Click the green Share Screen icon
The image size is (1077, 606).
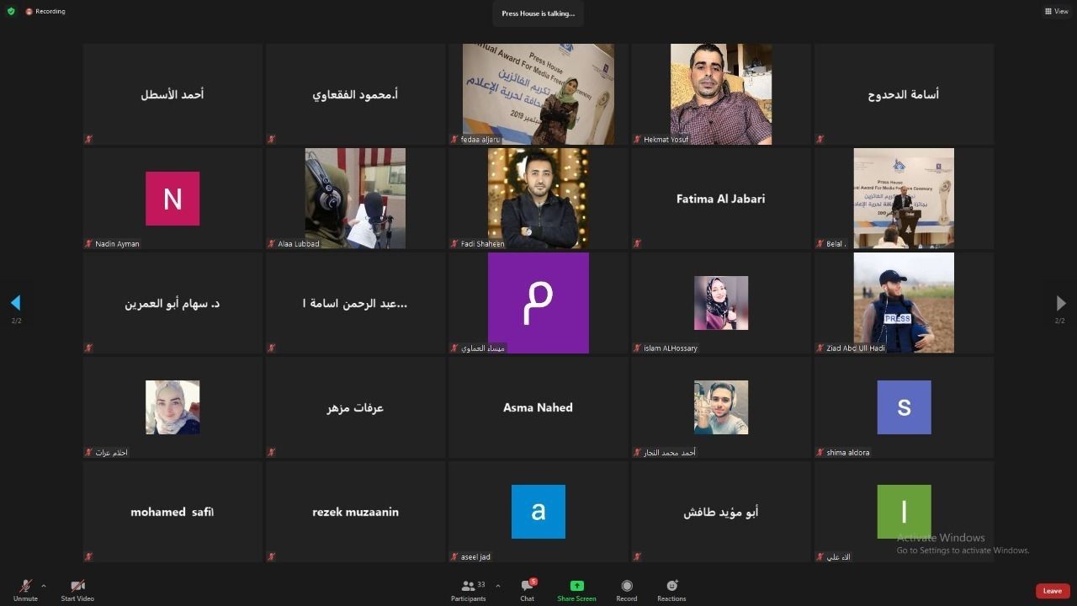click(576, 586)
